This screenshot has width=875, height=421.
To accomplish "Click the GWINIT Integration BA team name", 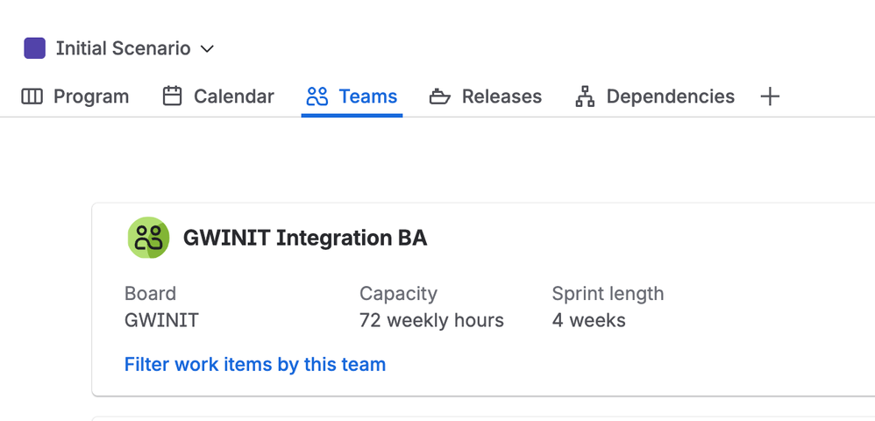I will (x=305, y=238).
